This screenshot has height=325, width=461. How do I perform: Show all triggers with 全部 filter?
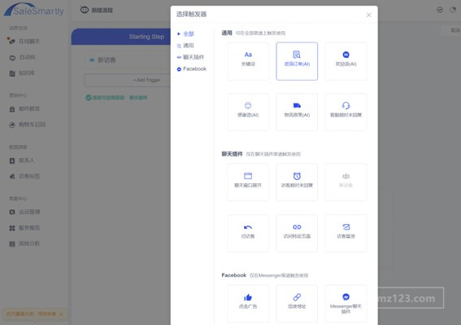click(x=185, y=34)
